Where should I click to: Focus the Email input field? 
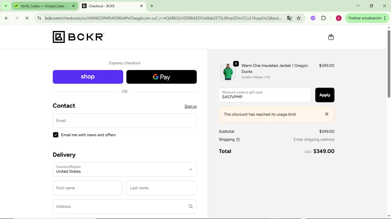pos(125,121)
